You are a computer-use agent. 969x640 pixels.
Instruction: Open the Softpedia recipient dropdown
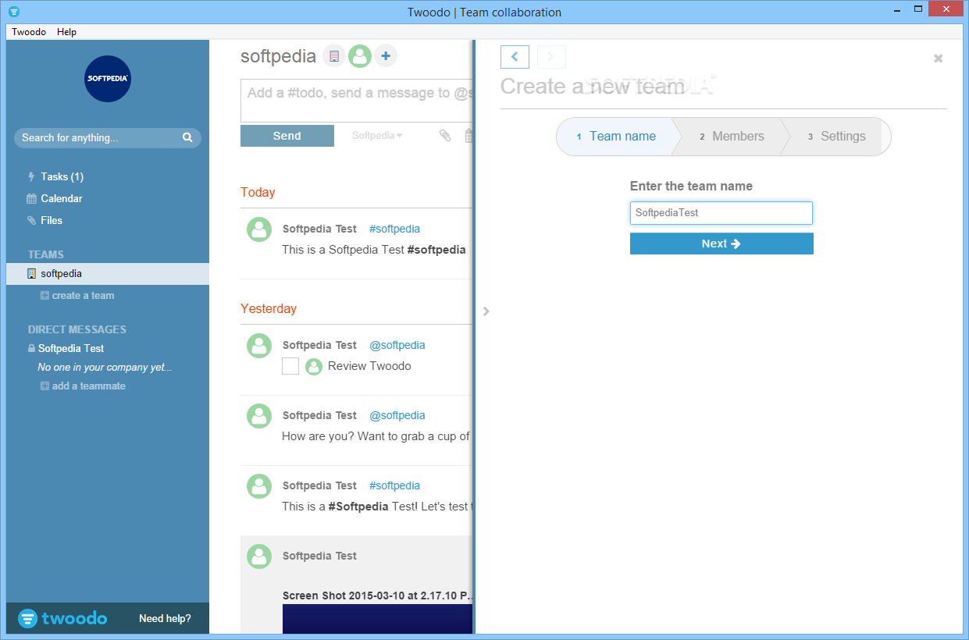(x=377, y=136)
